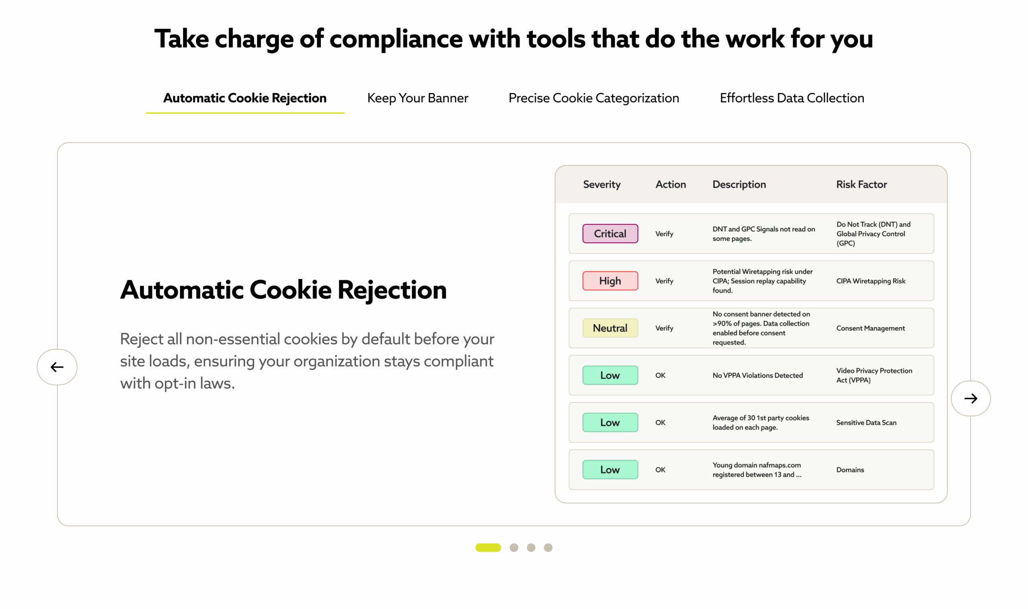Open the Precise Cookie Categorization tab
The width and height of the screenshot is (1028, 609).
click(x=594, y=98)
